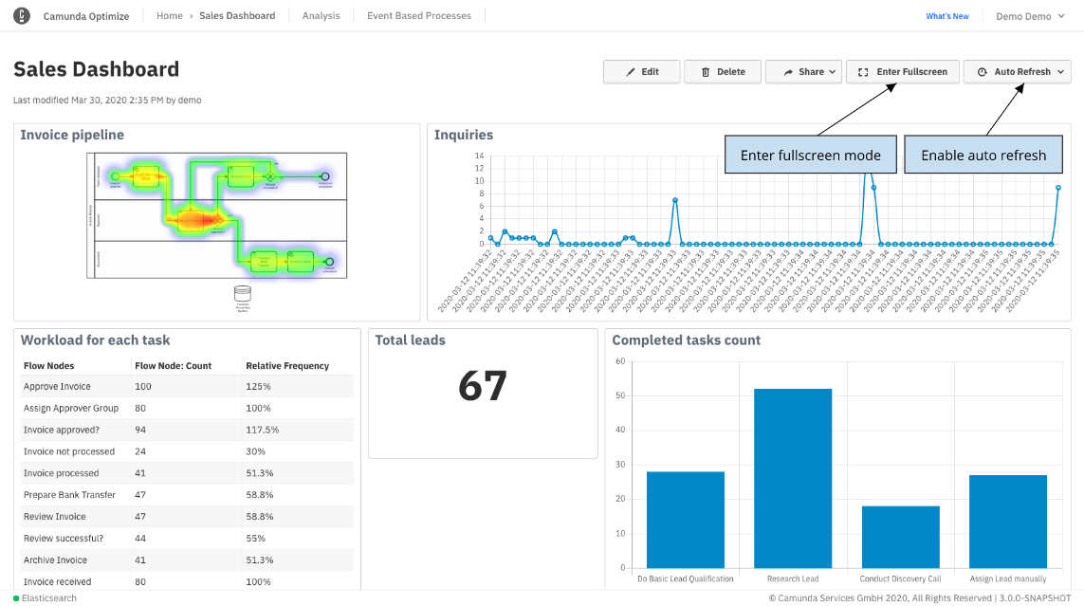Click the What's New link
Viewport: 1084px width, 606px height.
[x=947, y=15]
